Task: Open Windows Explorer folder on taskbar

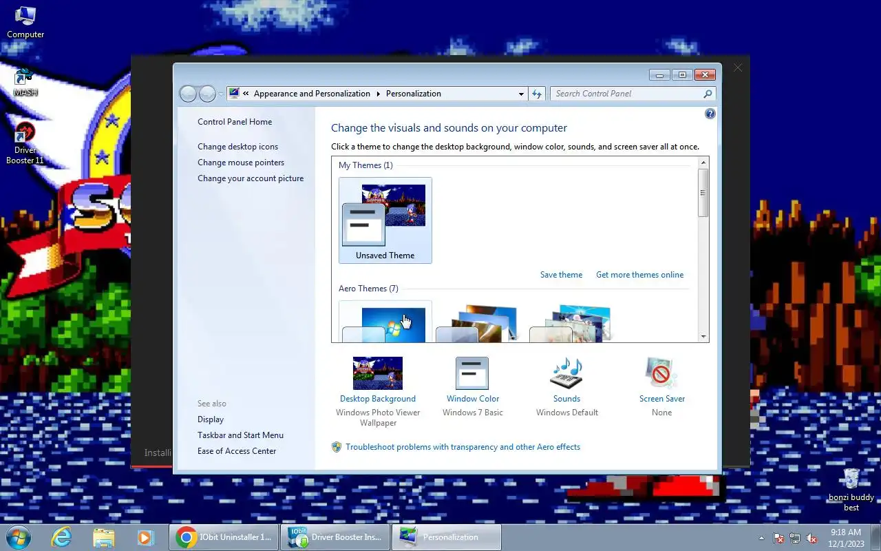Action: click(x=103, y=537)
